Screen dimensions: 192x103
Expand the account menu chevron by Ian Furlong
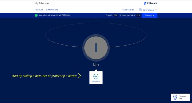156,10
